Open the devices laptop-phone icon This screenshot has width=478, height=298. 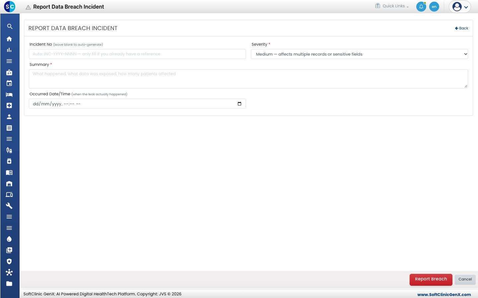pyautogui.click(x=9, y=195)
